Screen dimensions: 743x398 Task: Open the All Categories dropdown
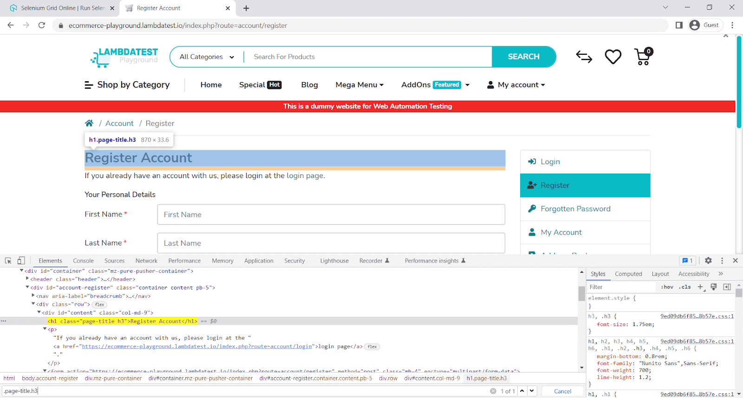coord(207,57)
